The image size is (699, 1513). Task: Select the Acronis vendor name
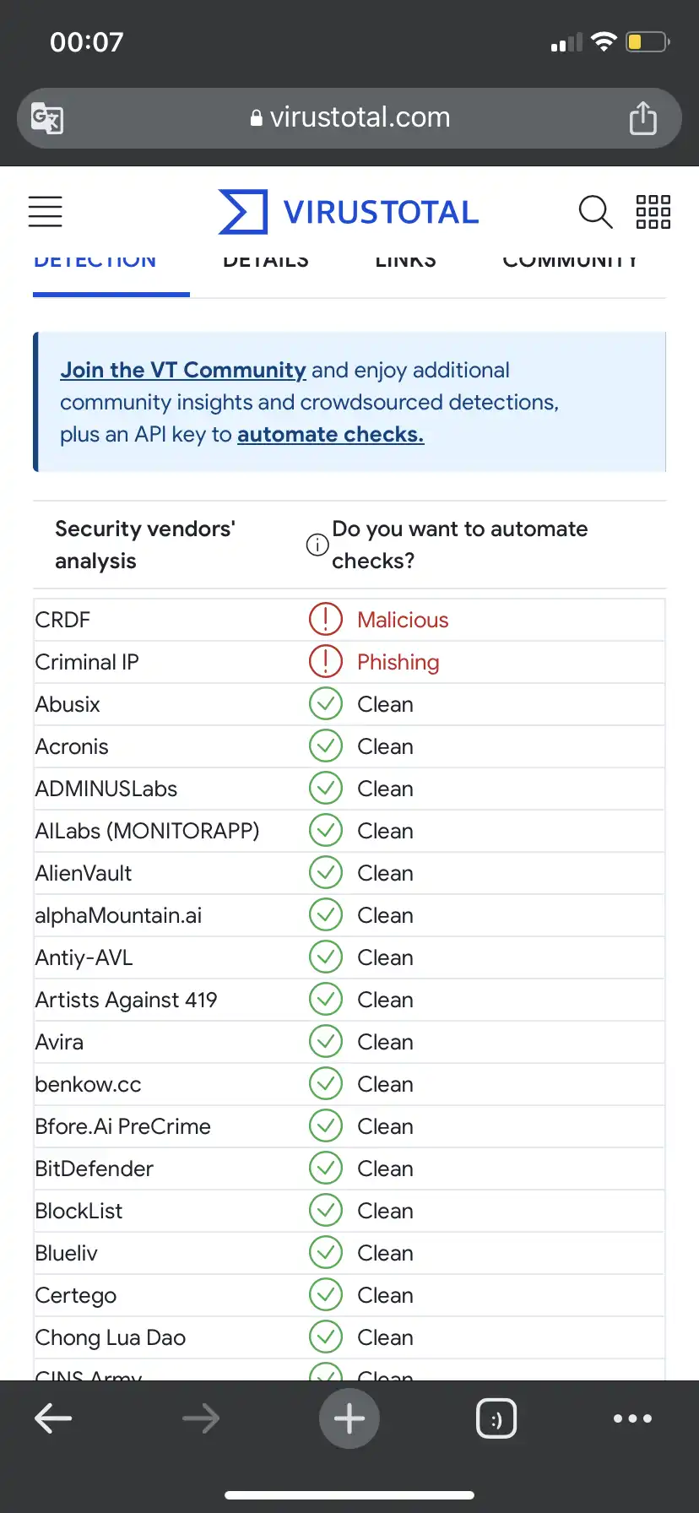click(72, 746)
